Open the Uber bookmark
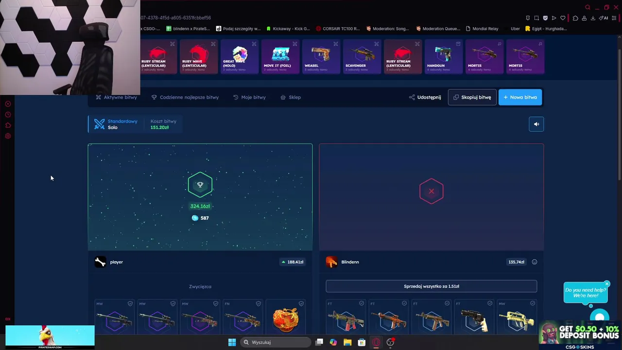Viewport: 622px width, 350px height. point(515,29)
